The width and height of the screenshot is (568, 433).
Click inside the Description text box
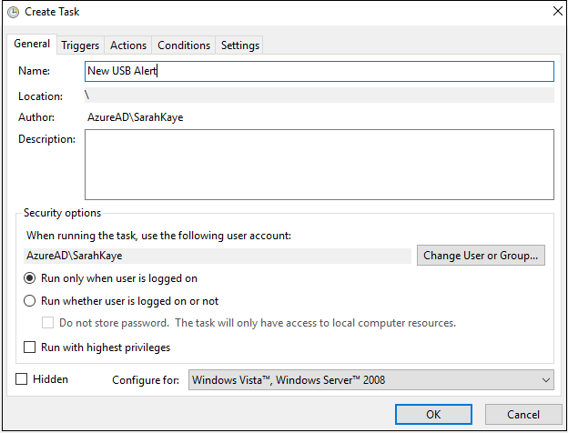(x=319, y=165)
